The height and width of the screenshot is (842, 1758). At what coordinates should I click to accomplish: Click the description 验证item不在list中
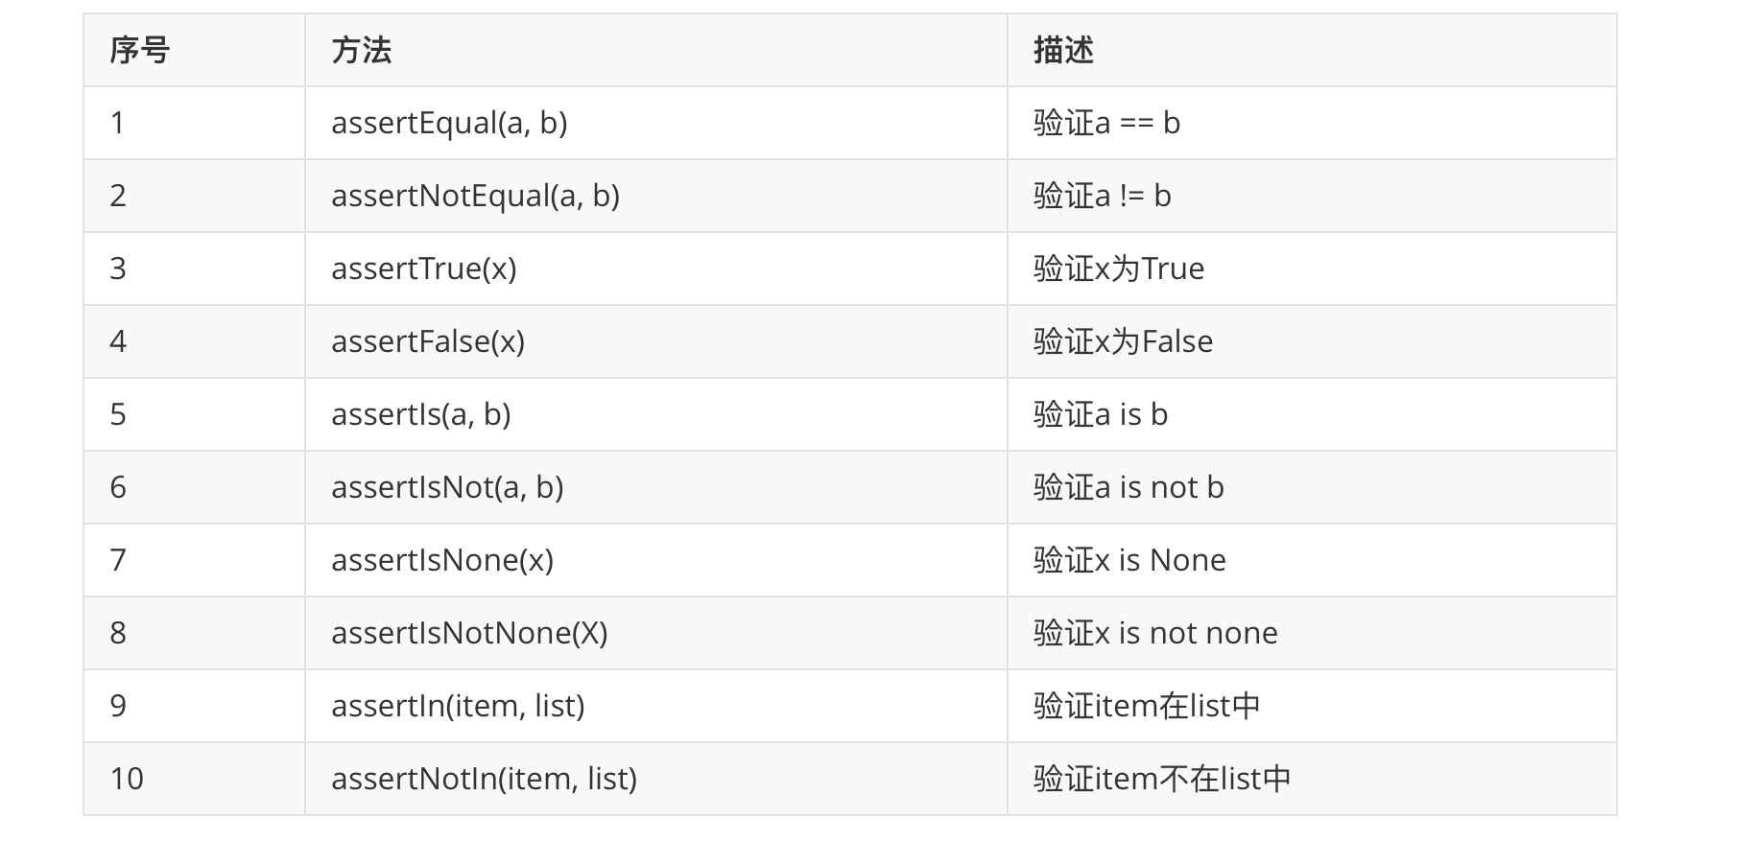pyautogui.click(x=1162, y=779)
